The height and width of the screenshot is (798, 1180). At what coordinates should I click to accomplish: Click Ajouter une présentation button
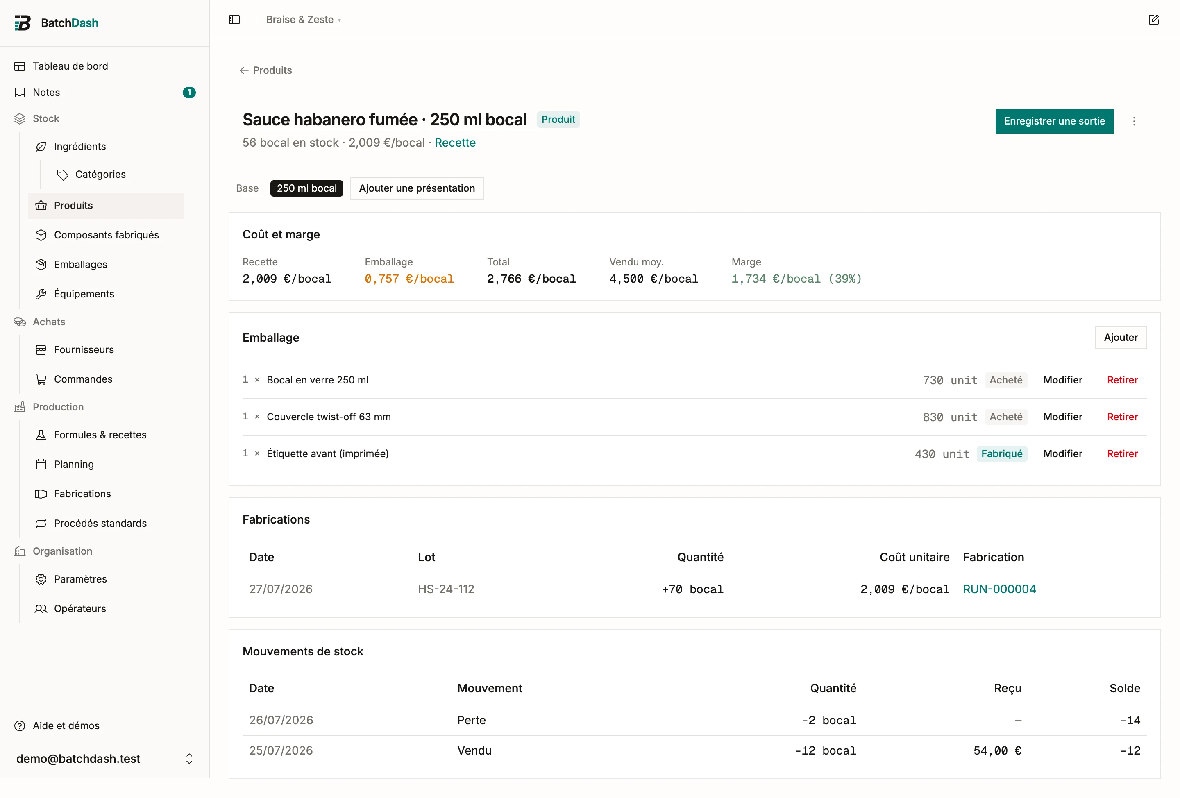(x=417, y=188)
